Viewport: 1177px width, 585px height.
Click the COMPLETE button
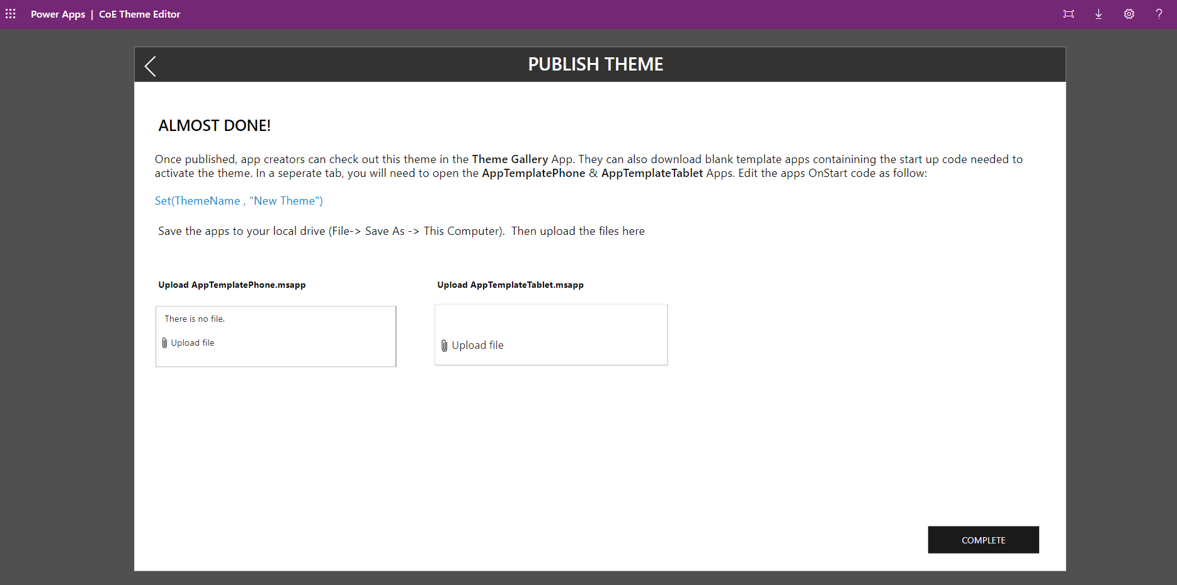(983, 540)
